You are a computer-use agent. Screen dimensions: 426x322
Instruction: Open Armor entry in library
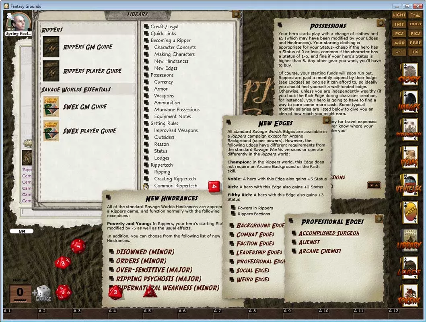161,89
